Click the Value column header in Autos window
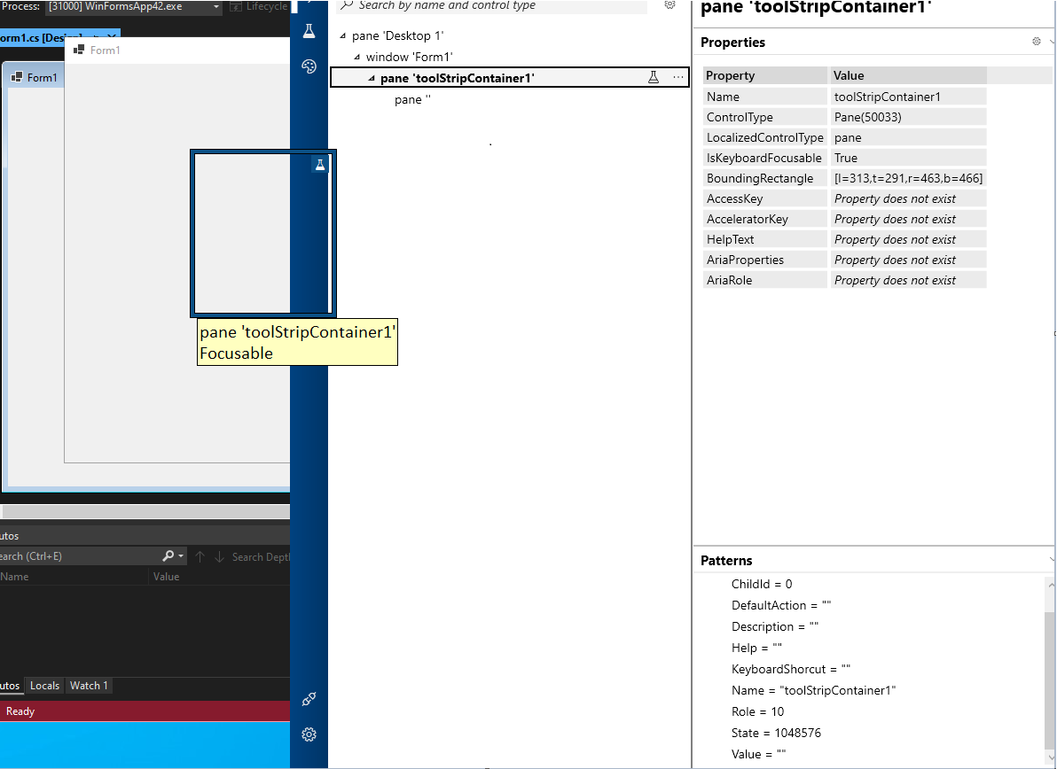 point(219,577)
